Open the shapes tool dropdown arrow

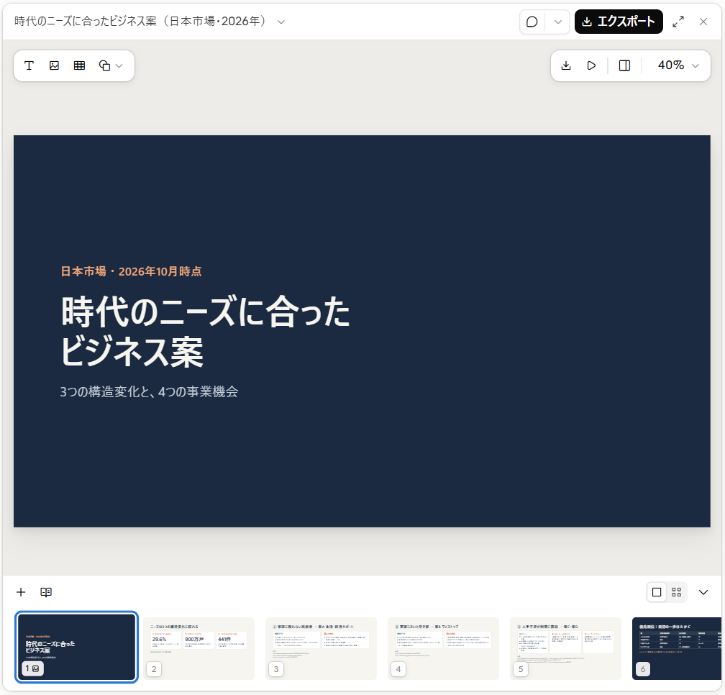119,65
